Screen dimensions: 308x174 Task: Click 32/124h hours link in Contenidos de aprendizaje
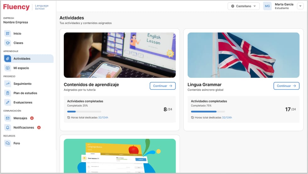coord(103,117)
